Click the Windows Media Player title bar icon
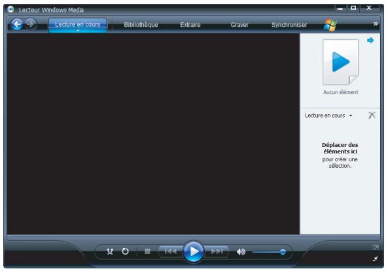The width and height of the screenshot is (386, 271). (x=10, y=9)
